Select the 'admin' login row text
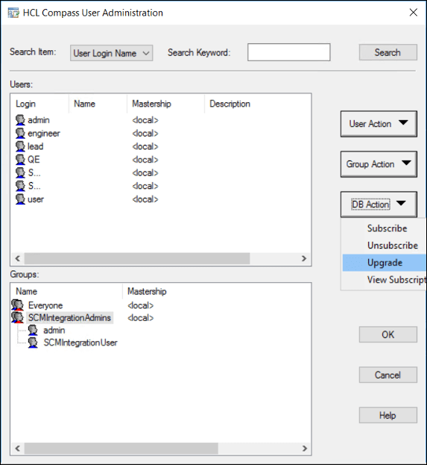Image resolution: width=427 pixels, height=465 pixels. tap(39, 120)
